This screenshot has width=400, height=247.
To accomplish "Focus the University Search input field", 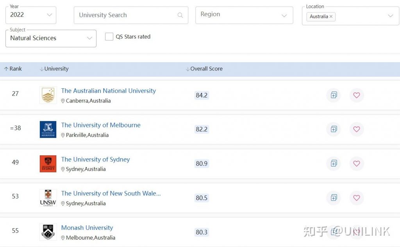I will pos(131,15).
